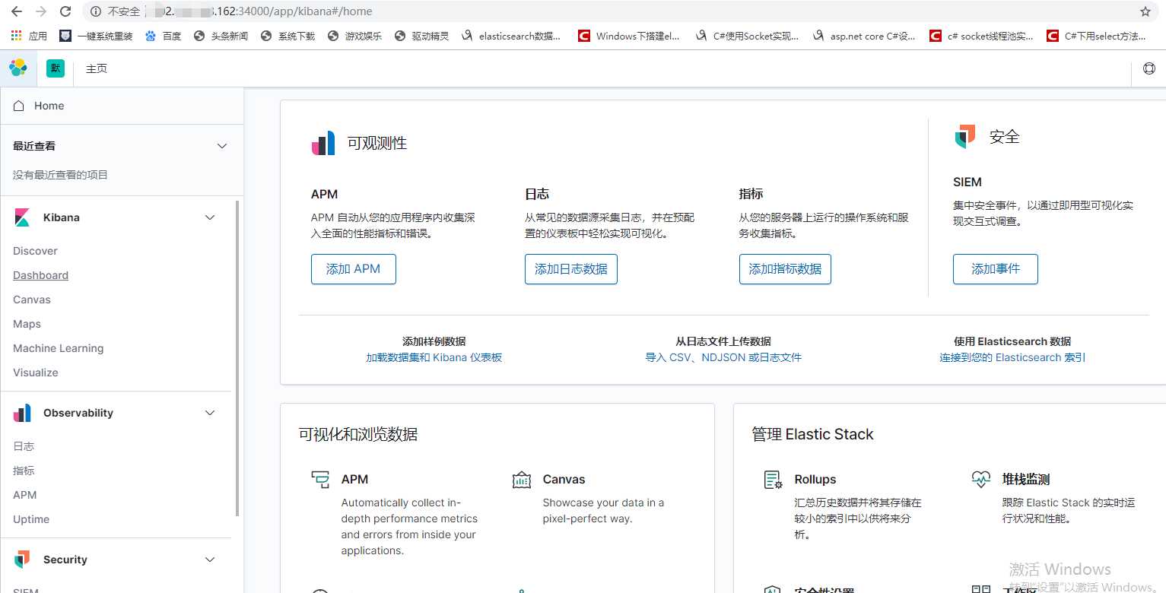Open 加载数据集和 Kibana 仪表板 link
The image size is (1166, 593).
(434, 357)
